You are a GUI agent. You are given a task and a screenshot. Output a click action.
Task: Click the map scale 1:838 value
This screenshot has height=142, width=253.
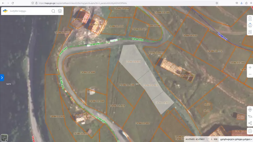click(x=214, y=139)
